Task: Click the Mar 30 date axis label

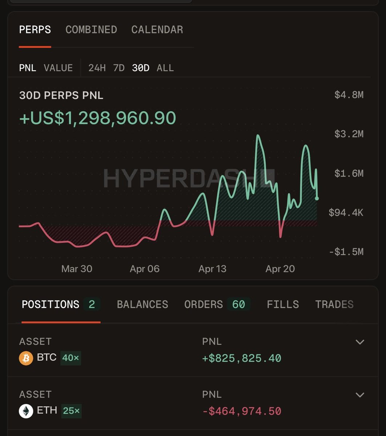Action: pyautogui.click(x=77, y=269)
